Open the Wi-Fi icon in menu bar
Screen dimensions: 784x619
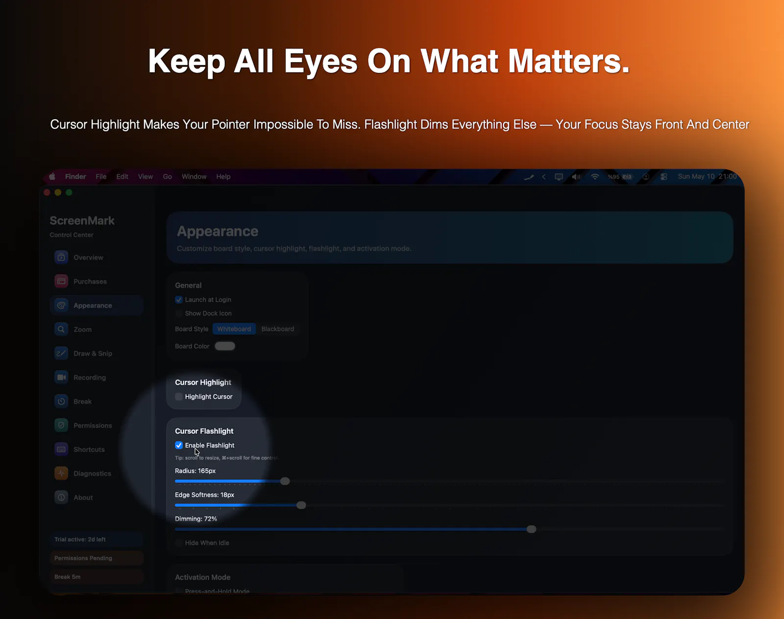pos(595,177)
